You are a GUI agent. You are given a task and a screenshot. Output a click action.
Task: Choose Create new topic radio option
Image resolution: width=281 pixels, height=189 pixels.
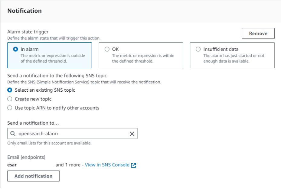click(x=10, y=99)
